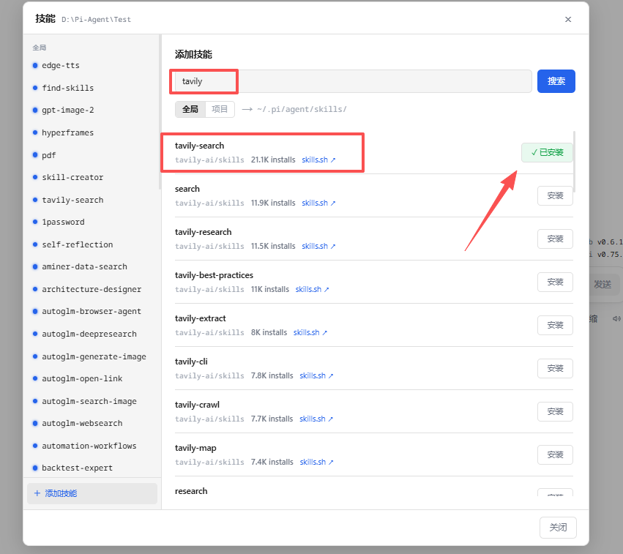Open skills.sh link for tavily-search
The width and height of the screenshot is (623, 554).
click(x=318, y=160)
